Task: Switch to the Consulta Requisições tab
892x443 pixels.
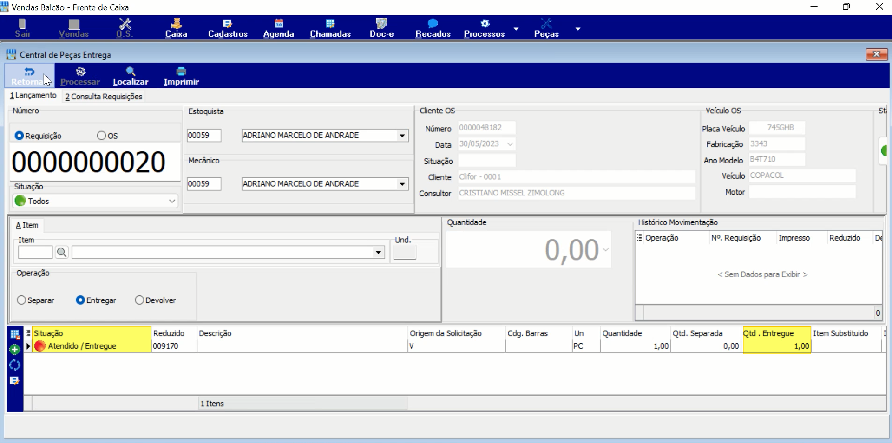Action: coord(104,96)
